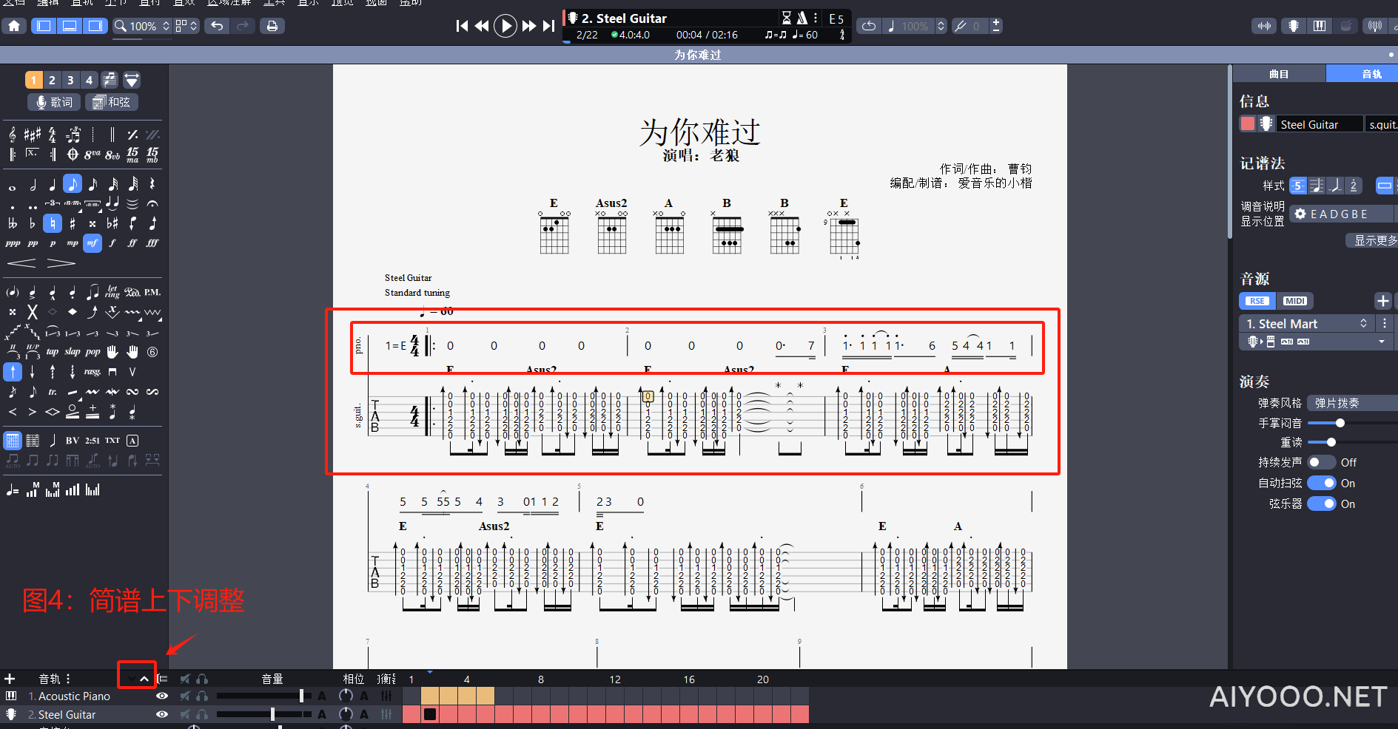Start playback with Play button
The width and height of the screenshot is (1398, 729).
(505, 26)
